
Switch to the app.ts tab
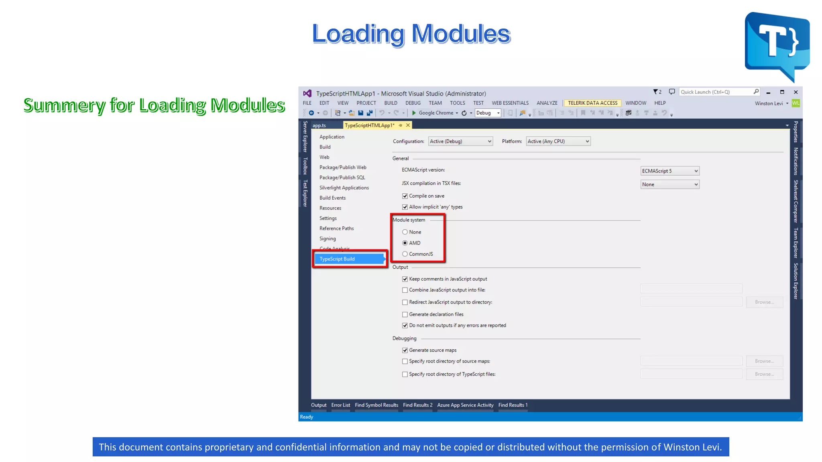[x=319, y=126]
